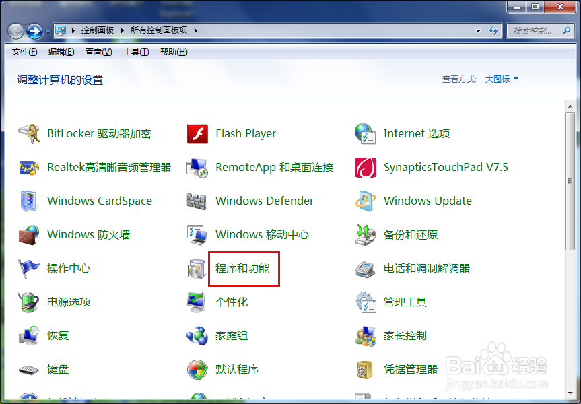Open the Internet 选项 link
This screenshot has width=581, height=404.
pos(417,133)
